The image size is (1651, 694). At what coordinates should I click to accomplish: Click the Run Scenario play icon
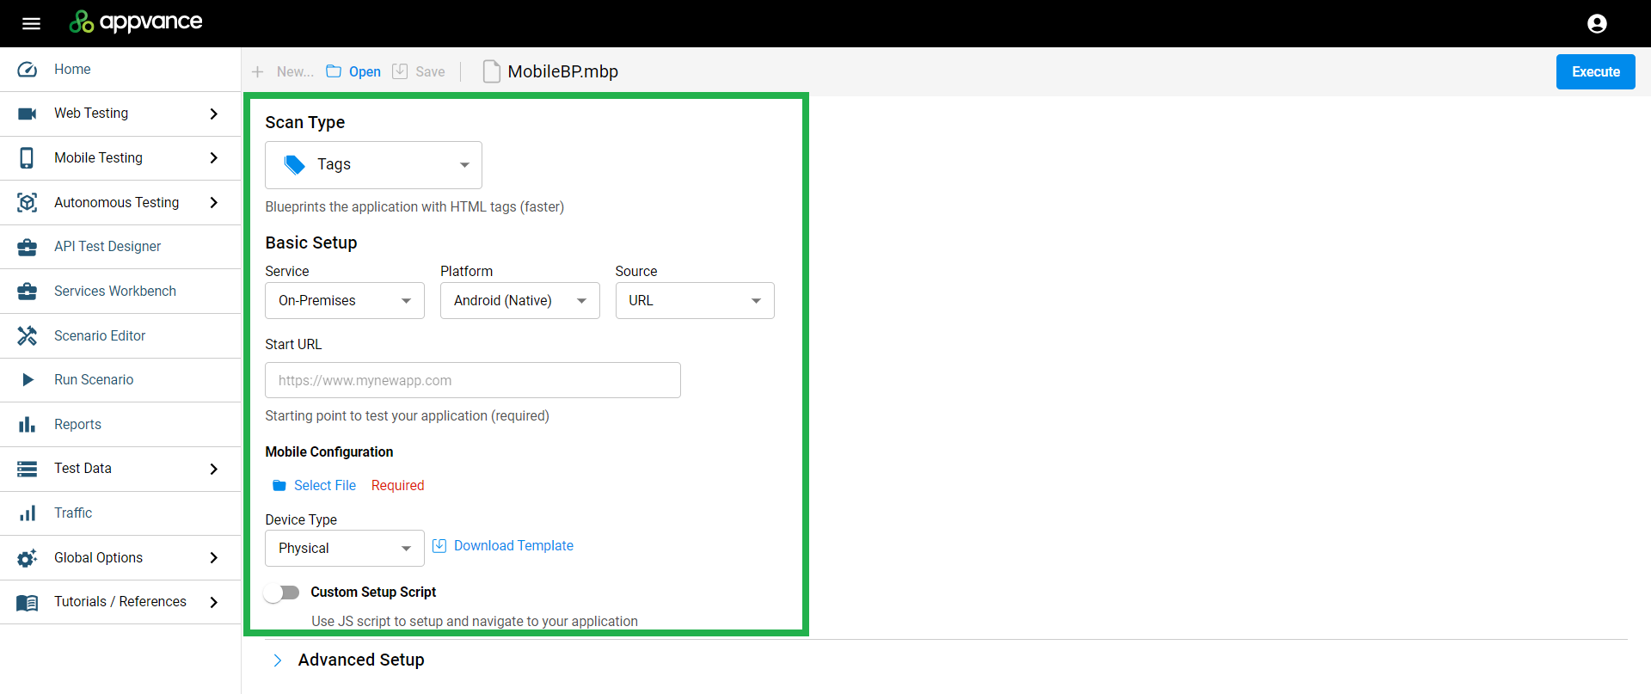point(28,380)
